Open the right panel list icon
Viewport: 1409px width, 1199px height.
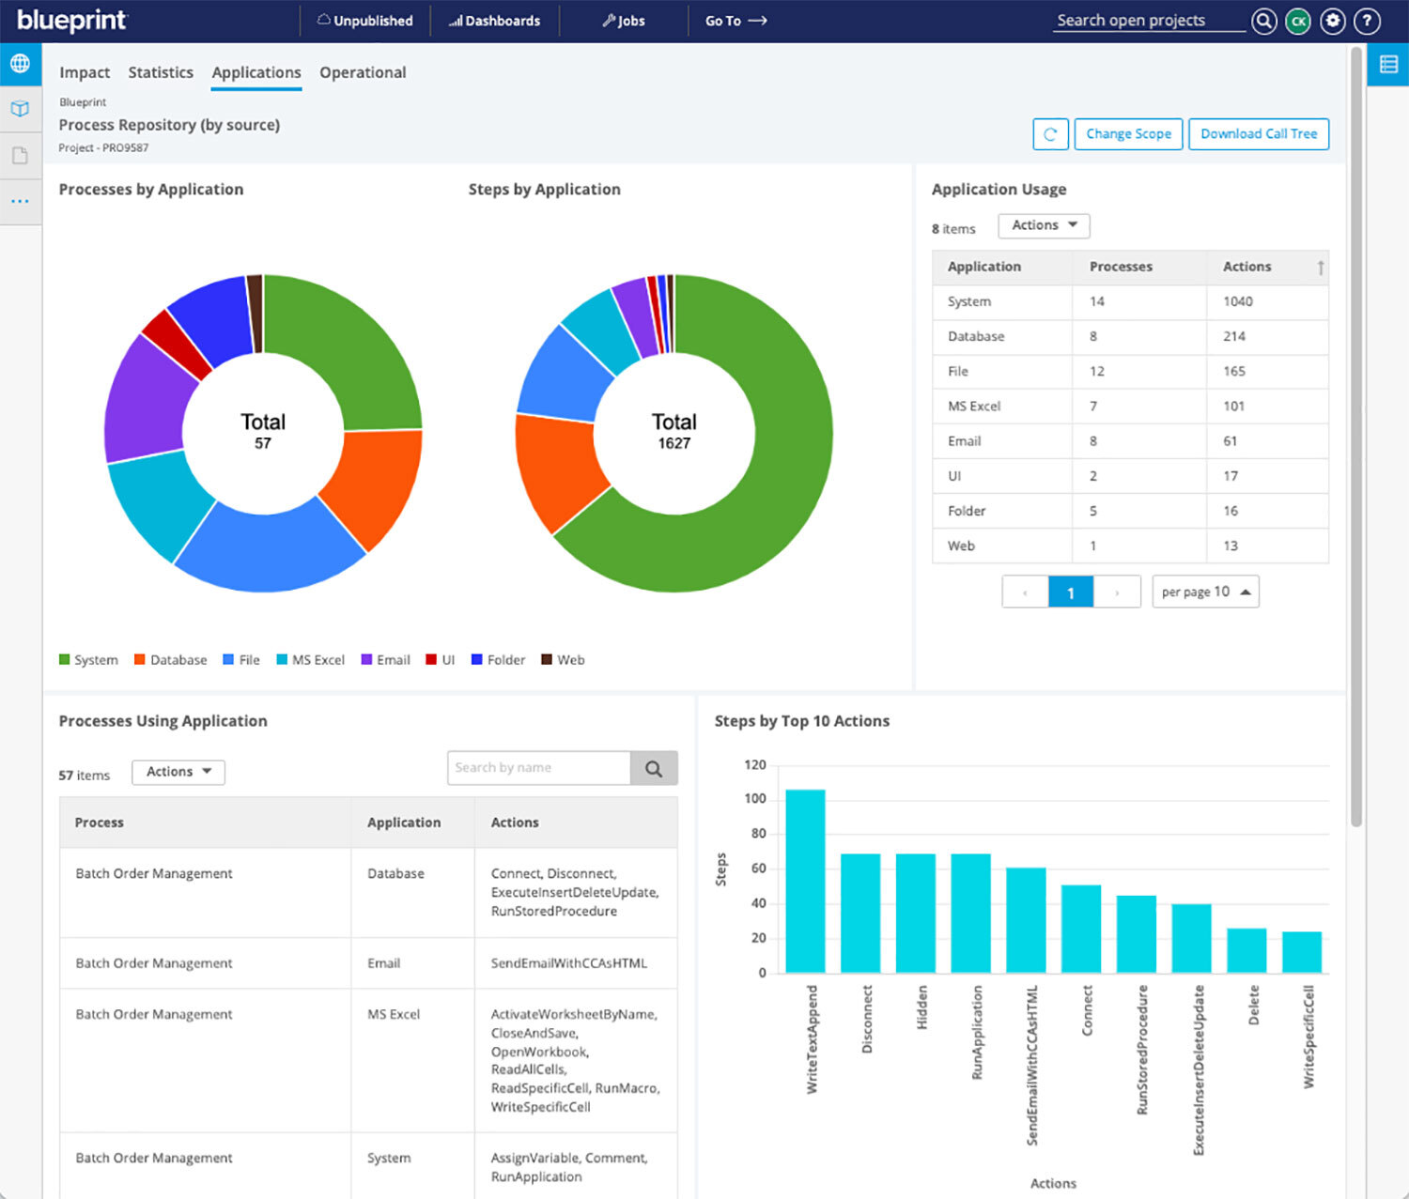[x=1387, y=64]
